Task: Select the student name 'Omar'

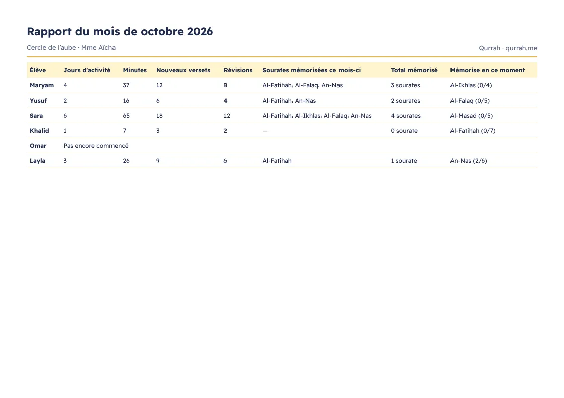Action: tap(38, 146)
